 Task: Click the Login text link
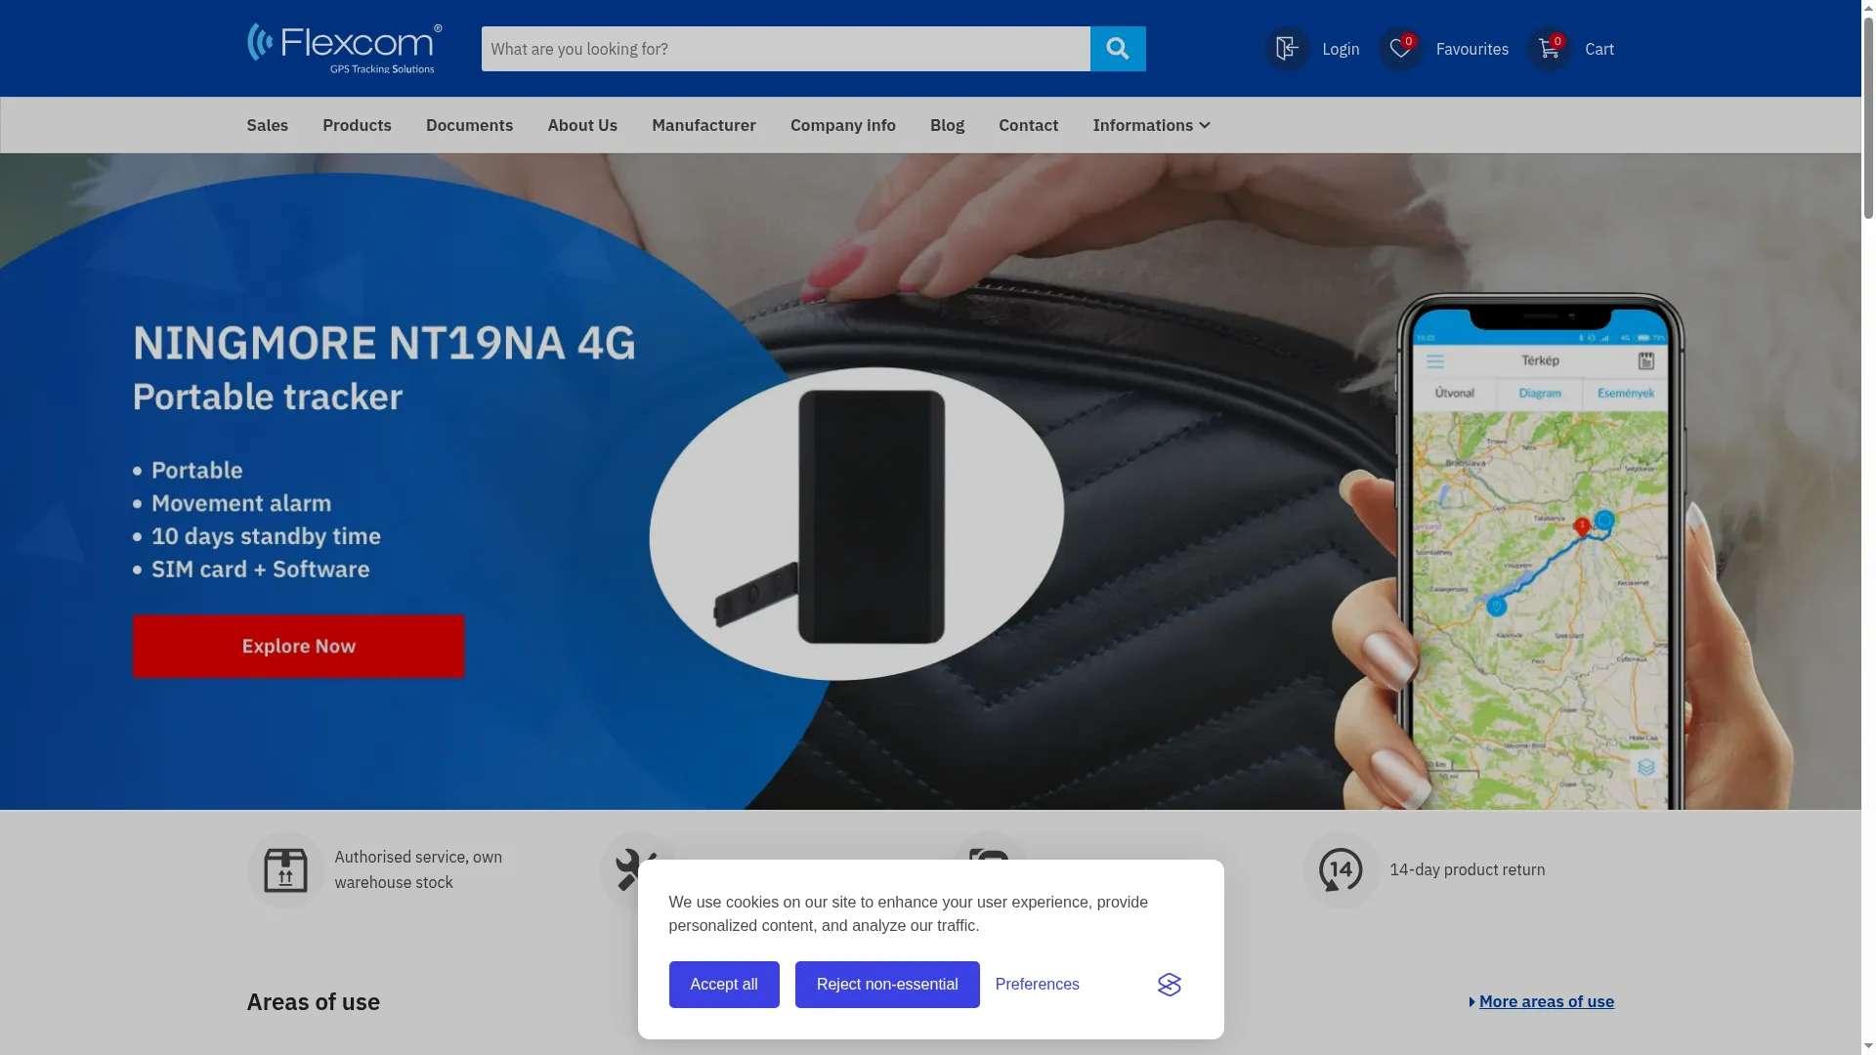[1341, 49]
